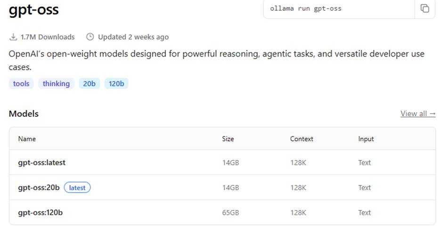This screenshot has width=441, height=234.
Task: Select the 20b size tag
Action: click(89, 84)
